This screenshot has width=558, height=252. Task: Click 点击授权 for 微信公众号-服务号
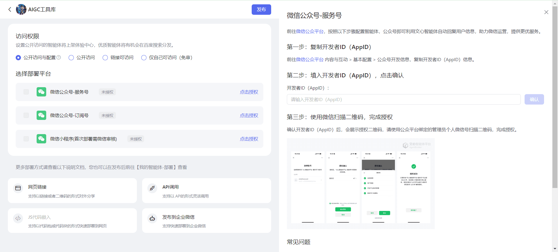[x=249, y=92]
